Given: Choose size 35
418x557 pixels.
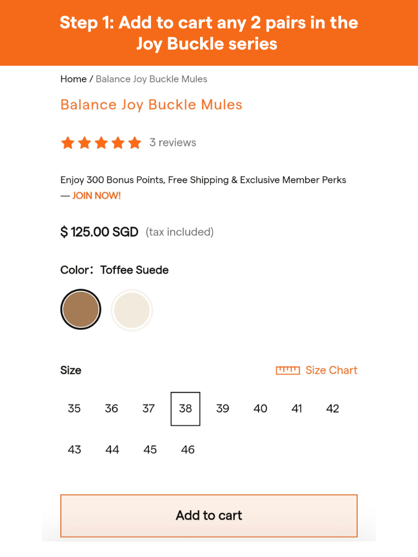Looking at the screenshot, I should coord(74,408).
